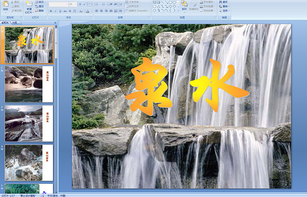307x197 pixels.
Task: Click the Character Spacing (AV) icon
Action: point(75,11)
